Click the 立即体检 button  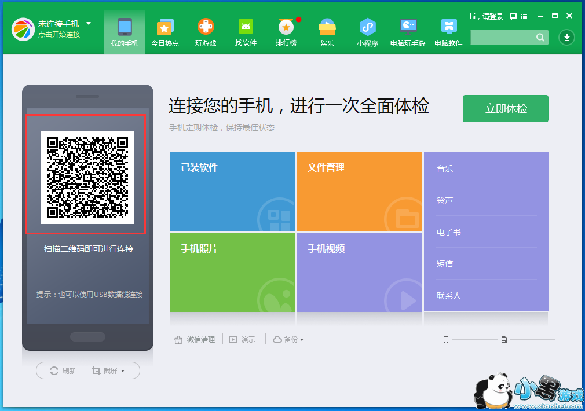(x=505, y=109)
